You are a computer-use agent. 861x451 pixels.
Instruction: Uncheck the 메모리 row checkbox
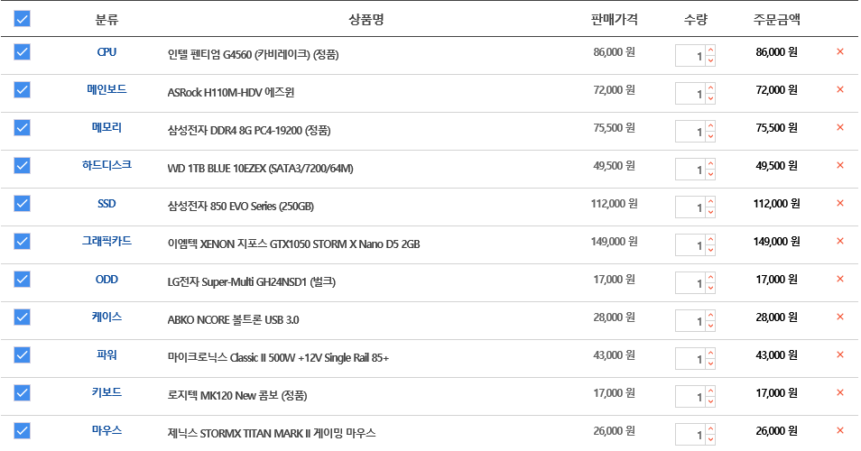[x=22, y=127]
